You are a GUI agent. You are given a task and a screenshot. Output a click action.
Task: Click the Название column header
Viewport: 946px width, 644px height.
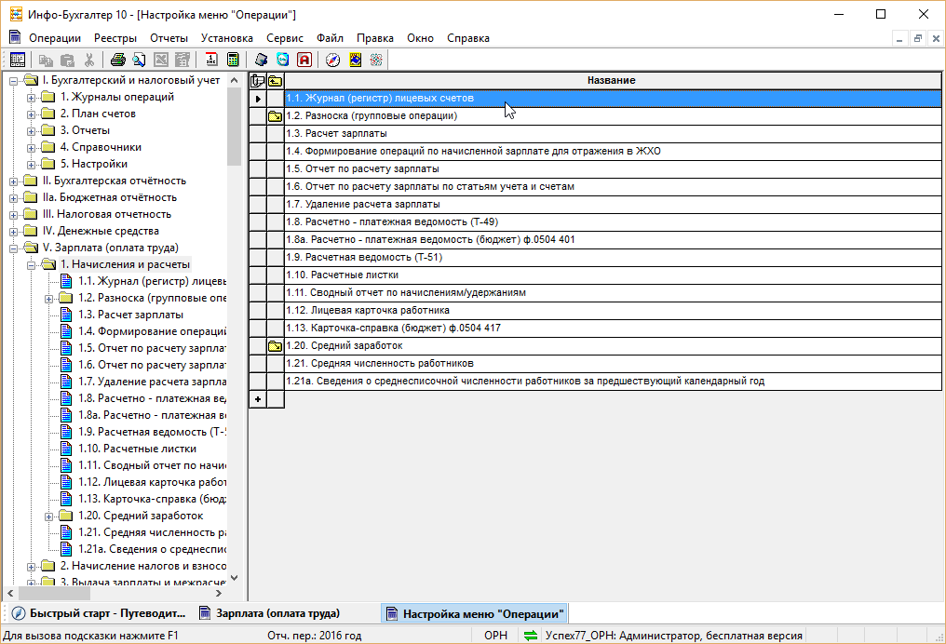(x=613, y=81)
